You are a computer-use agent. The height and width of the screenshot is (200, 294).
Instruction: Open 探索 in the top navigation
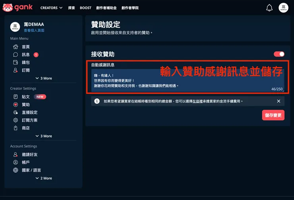72,8
